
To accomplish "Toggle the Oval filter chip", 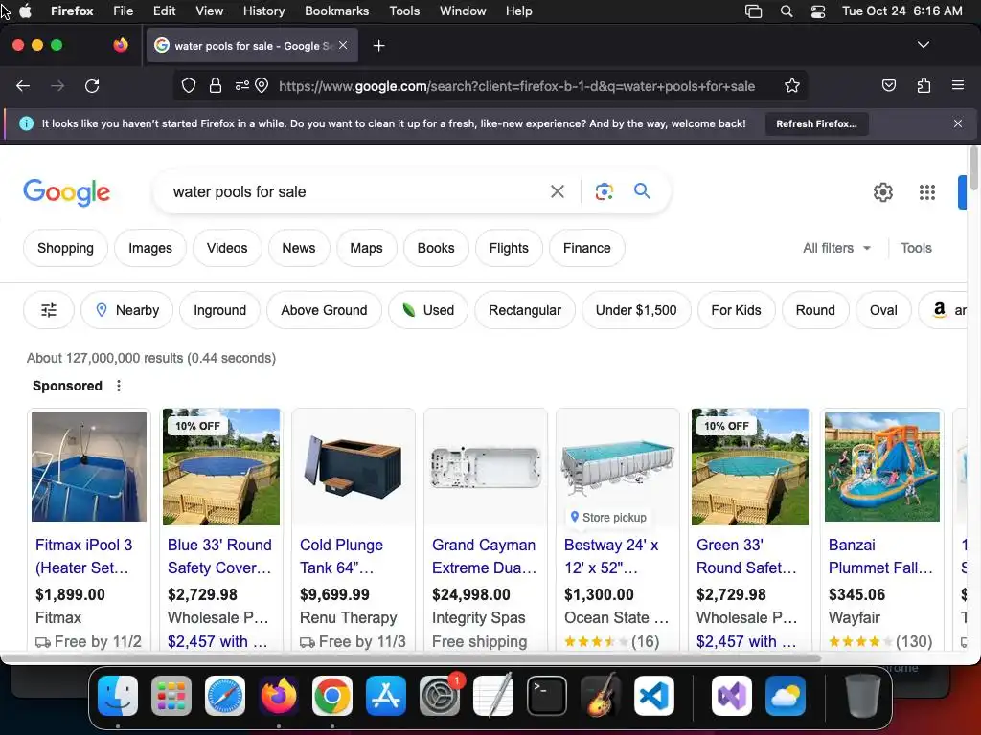I will (883, 310).
